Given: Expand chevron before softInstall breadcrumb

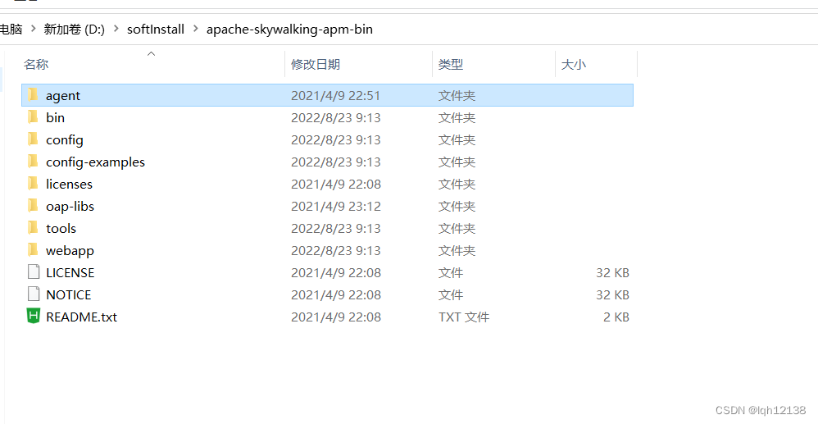Looking at the screenshot, I should pos(116,30).
